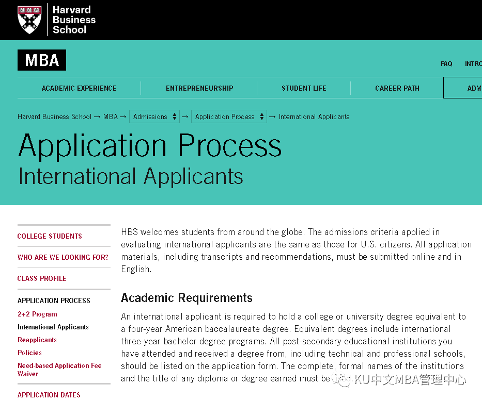The image size is (482, 401).
Task: Open the Entrepreneurship nav tab
Action: coord(199,88)
